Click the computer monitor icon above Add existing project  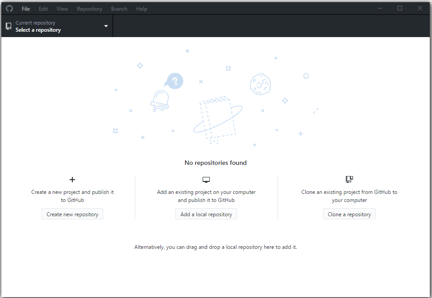[206, 180]
